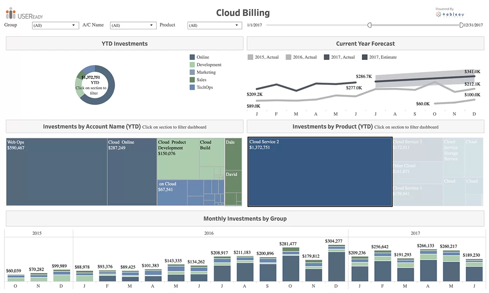Click the Marketing legend color swatch

192,72
